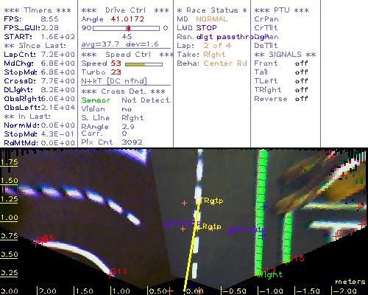This screenshot has height=295, width=368.
Task: Click the TLeft signal off status
Action: tap(302, 81)
